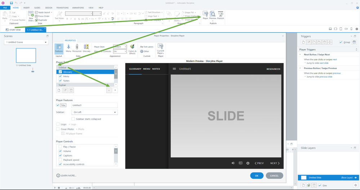This screenshot has width=360, height=190.
Task: Click the save icon in the quick access toolbar
Action: click(11, 3)
